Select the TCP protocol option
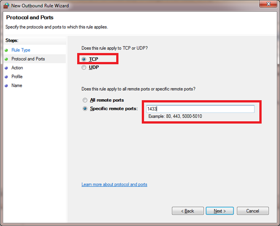The width and height of the screenshot is (280, 226). tap(84, 59)
